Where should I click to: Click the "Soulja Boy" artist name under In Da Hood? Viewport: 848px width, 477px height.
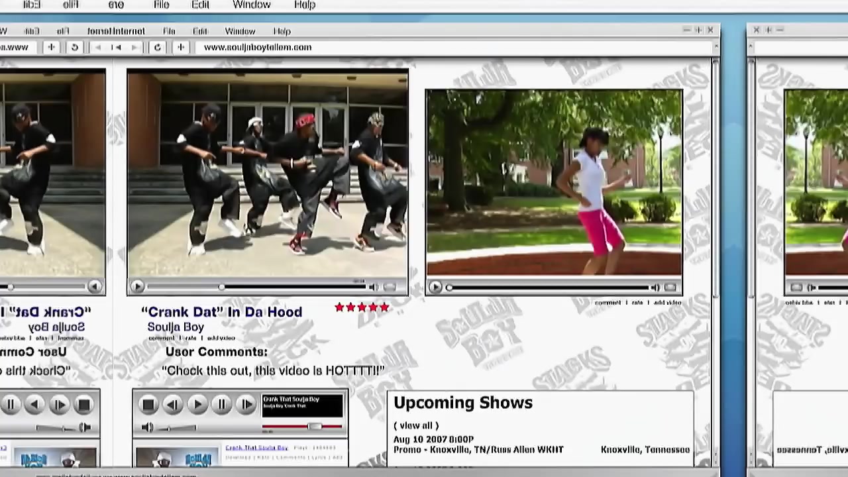(x=176, y=327)
